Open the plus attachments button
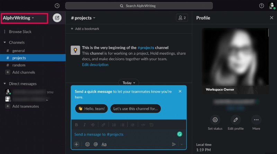The width and height of the screenshot is (277, 154). point(77,144)
